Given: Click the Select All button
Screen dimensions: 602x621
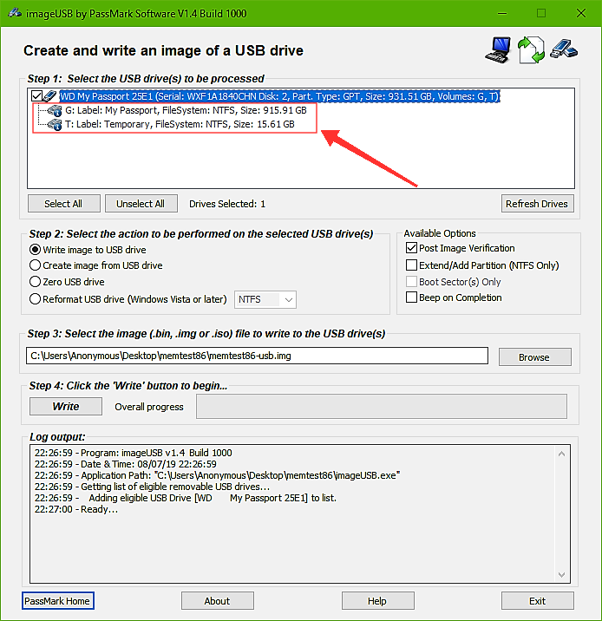Looking at the screenshot, I should 64,204.
